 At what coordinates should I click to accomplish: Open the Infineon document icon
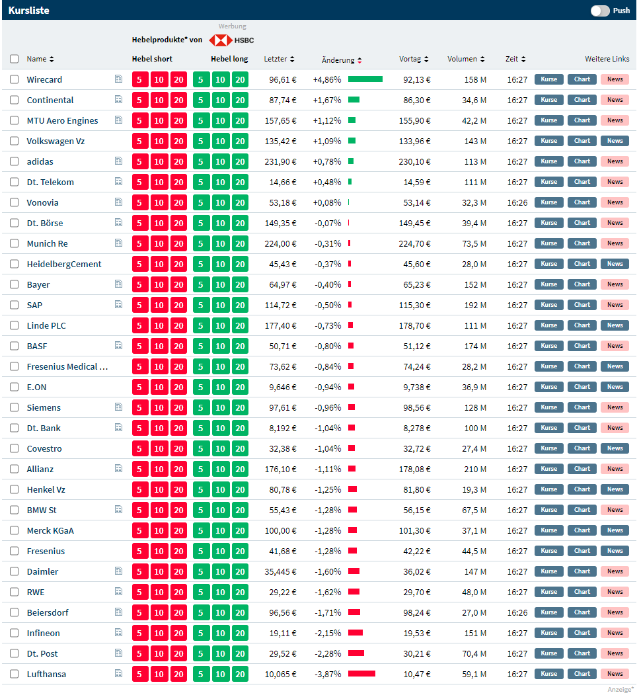pos(118,633)
